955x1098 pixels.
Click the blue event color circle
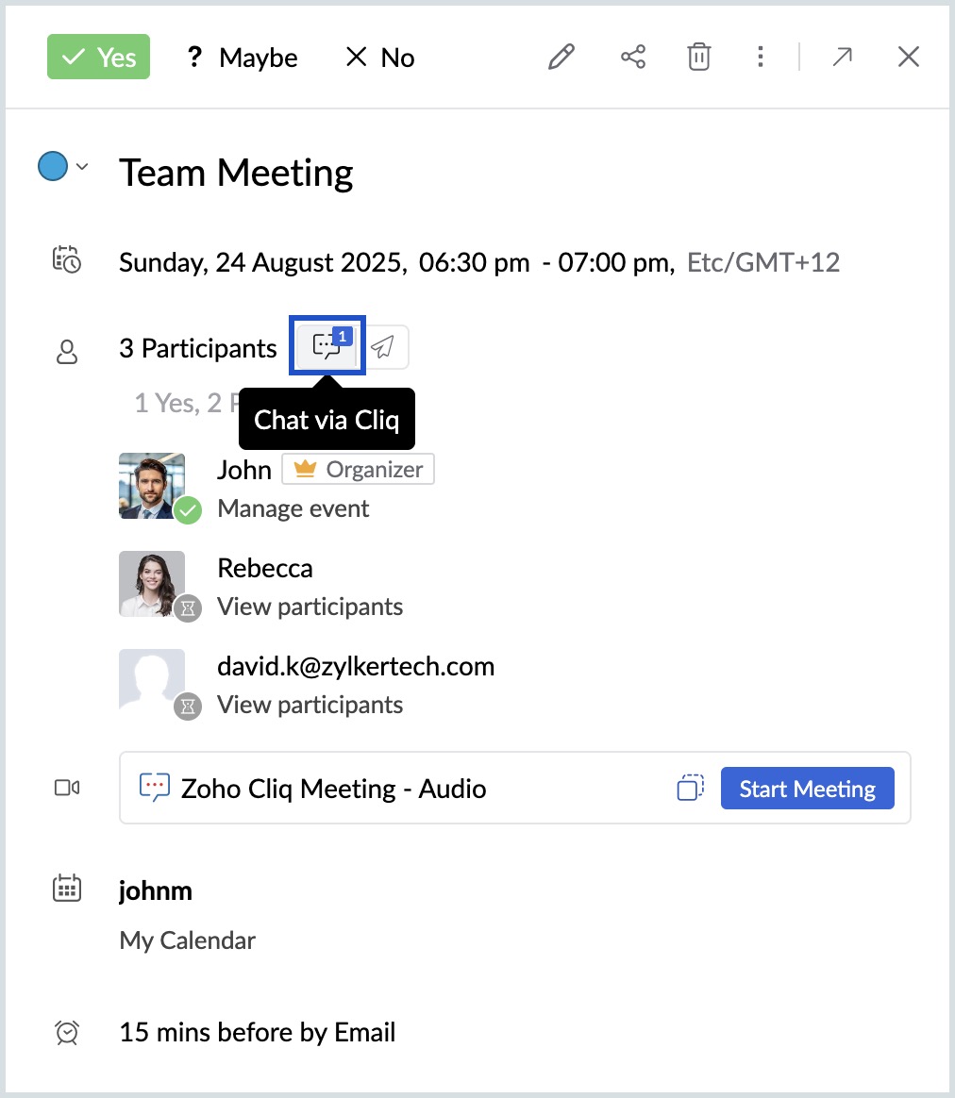click(x=53, y=167)
